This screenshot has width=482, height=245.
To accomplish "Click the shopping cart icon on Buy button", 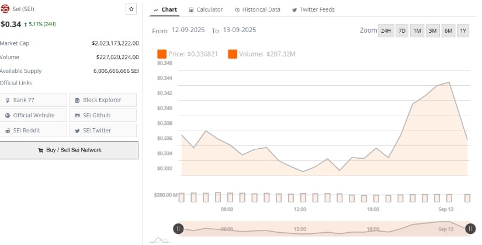I will 40,150.
